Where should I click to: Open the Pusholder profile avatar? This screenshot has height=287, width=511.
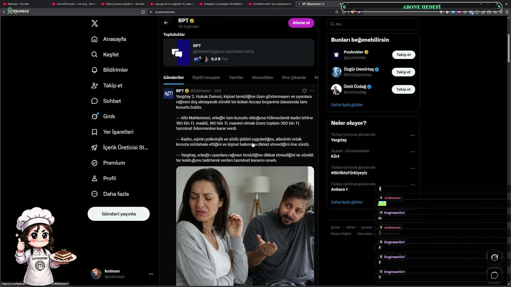pos(336,55)
